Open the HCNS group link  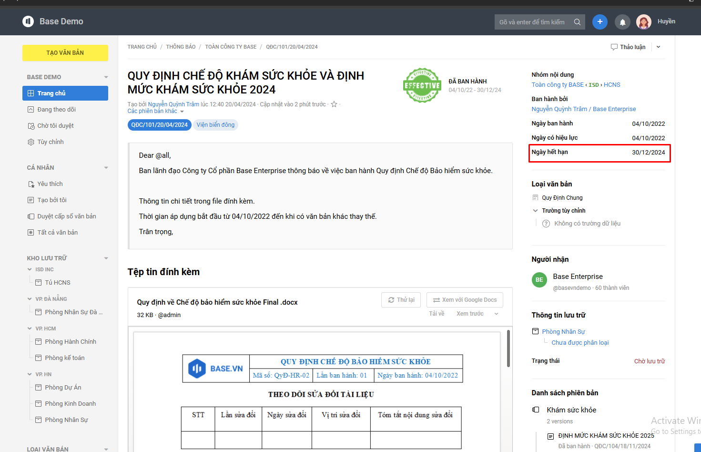(x=612, y=85)
